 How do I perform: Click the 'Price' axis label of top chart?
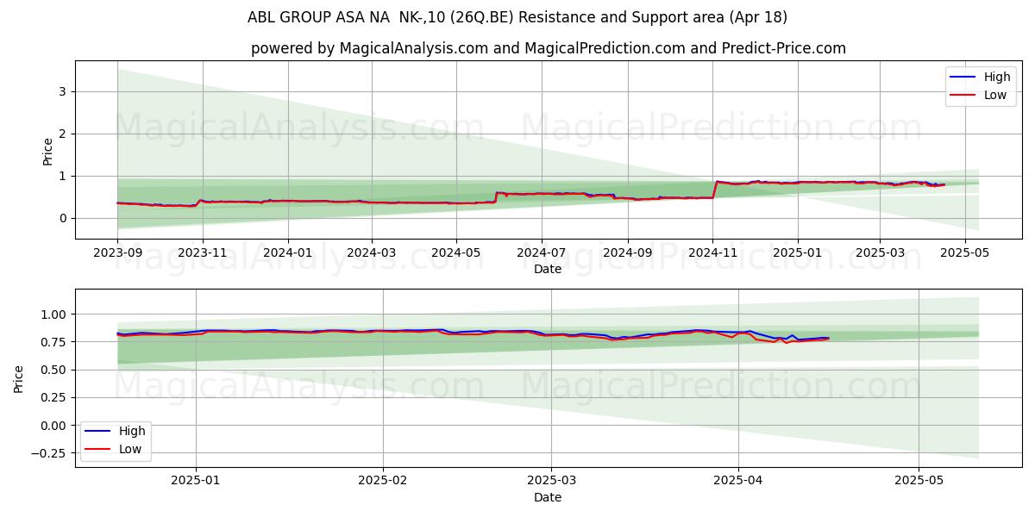tap(48, 151)
